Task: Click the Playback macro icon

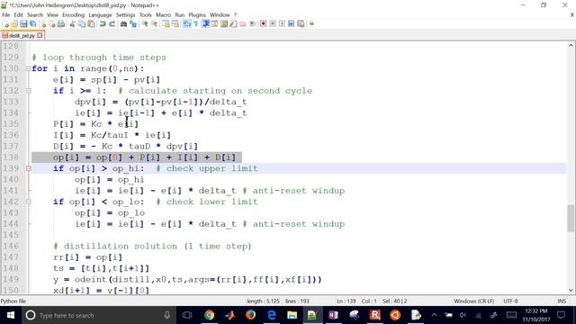Action: point(282,24)
